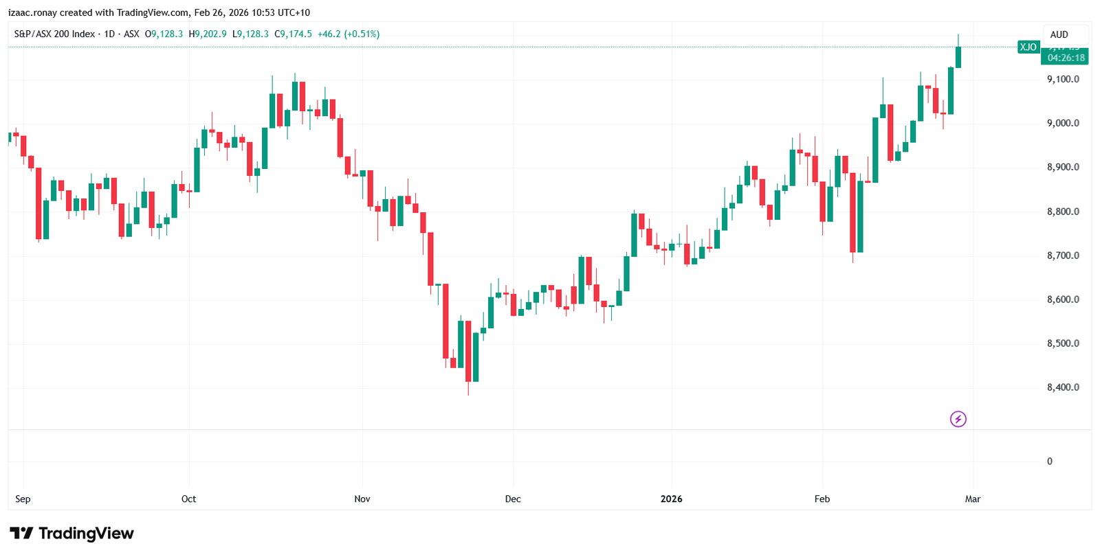Image resolution: width=1100 pixels, height=557 pixels.
Task: Select the 2026 marker on time axis
Action: 671,499
